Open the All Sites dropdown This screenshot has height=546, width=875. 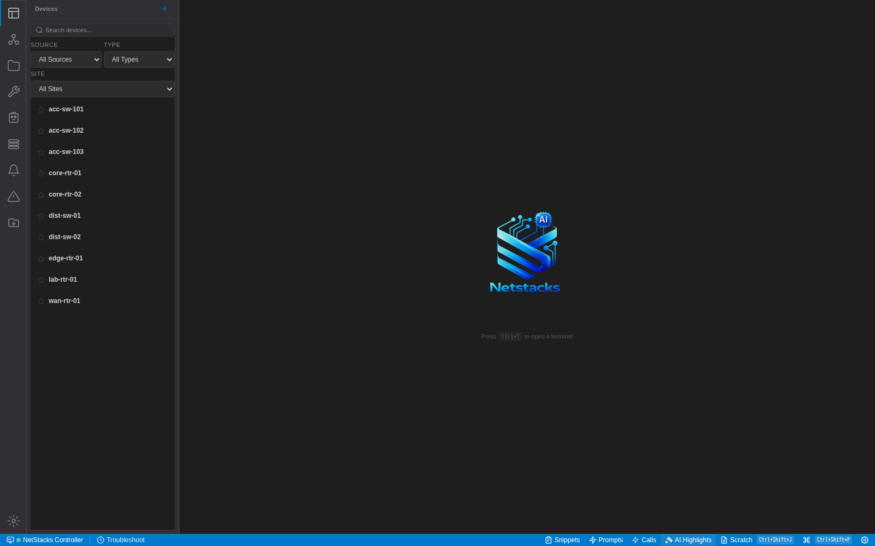(x=102, y=89)
